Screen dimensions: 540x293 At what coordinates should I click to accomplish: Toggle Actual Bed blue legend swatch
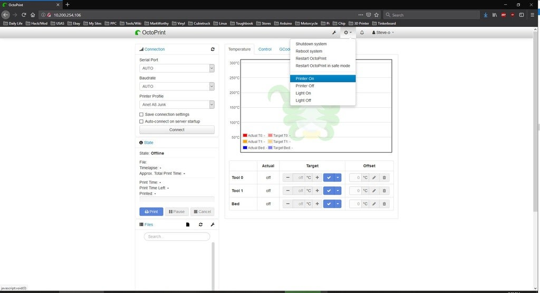[245, 148]
